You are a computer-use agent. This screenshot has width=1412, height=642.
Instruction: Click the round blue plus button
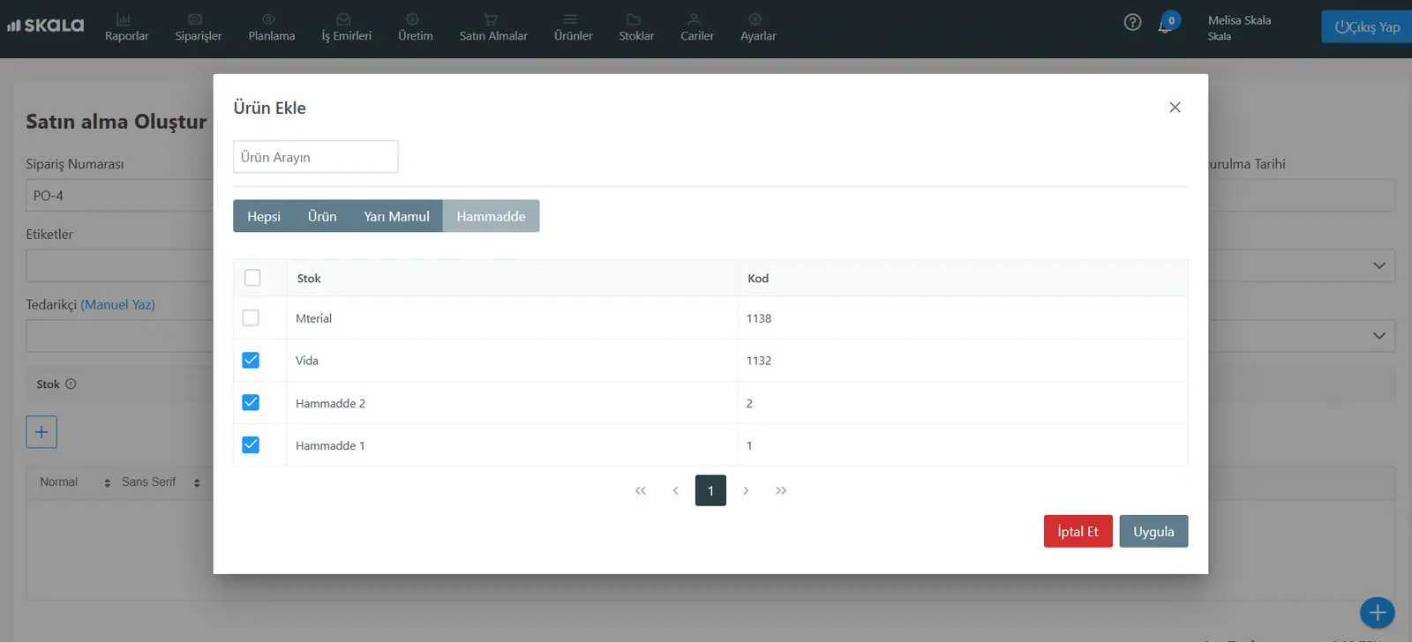pyautogui.click(x=1377, y=613)
